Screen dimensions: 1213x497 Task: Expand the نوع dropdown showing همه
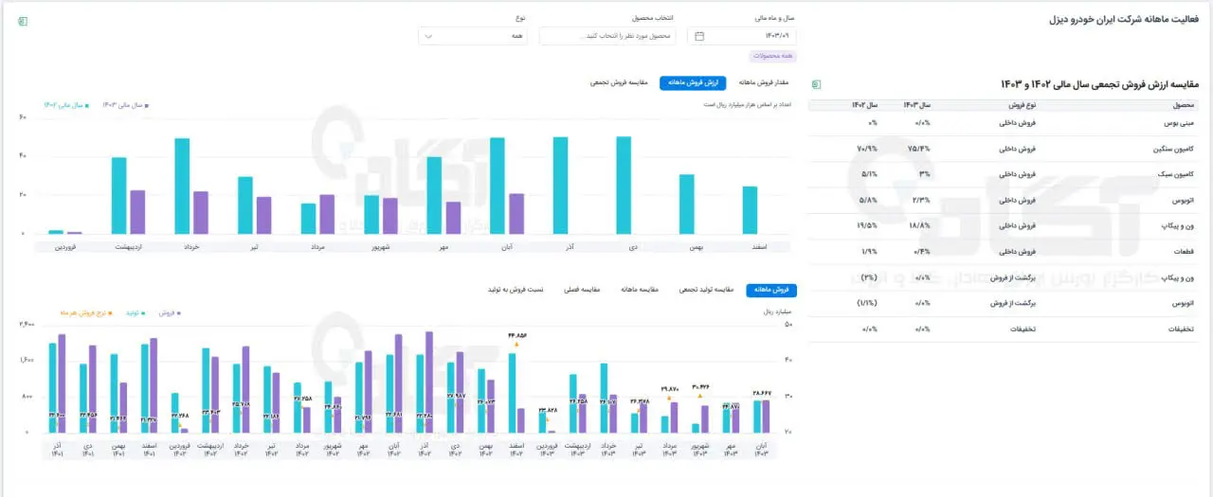pyautogui.click(x=472, y=36)
